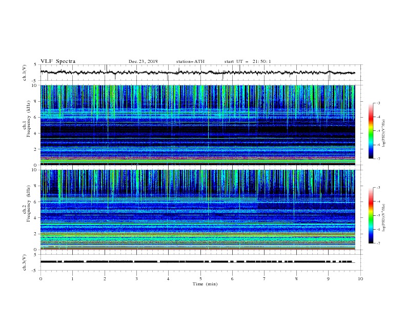This screenshot has width=406, height=313.
Task: Click the "-5" label on ch.2 colorbar
Action: [378, 215]
